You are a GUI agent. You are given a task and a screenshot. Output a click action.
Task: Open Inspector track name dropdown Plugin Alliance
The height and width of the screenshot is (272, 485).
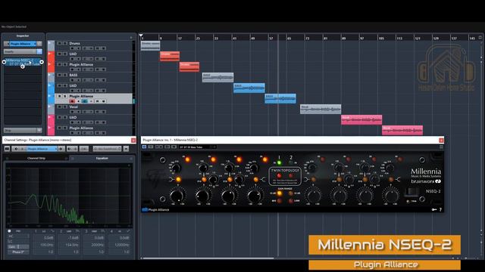(x=23, y=44)
